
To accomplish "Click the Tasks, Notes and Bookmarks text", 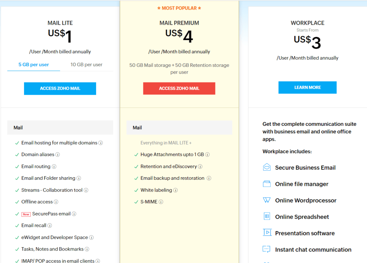I will pos(52,249).
